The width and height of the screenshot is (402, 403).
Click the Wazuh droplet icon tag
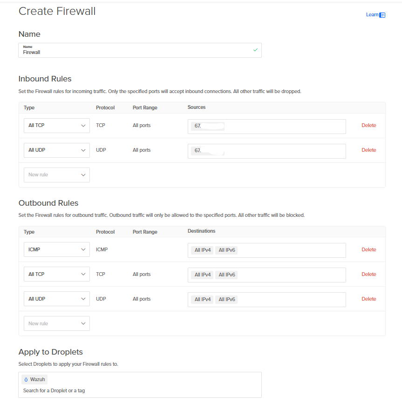35,379
